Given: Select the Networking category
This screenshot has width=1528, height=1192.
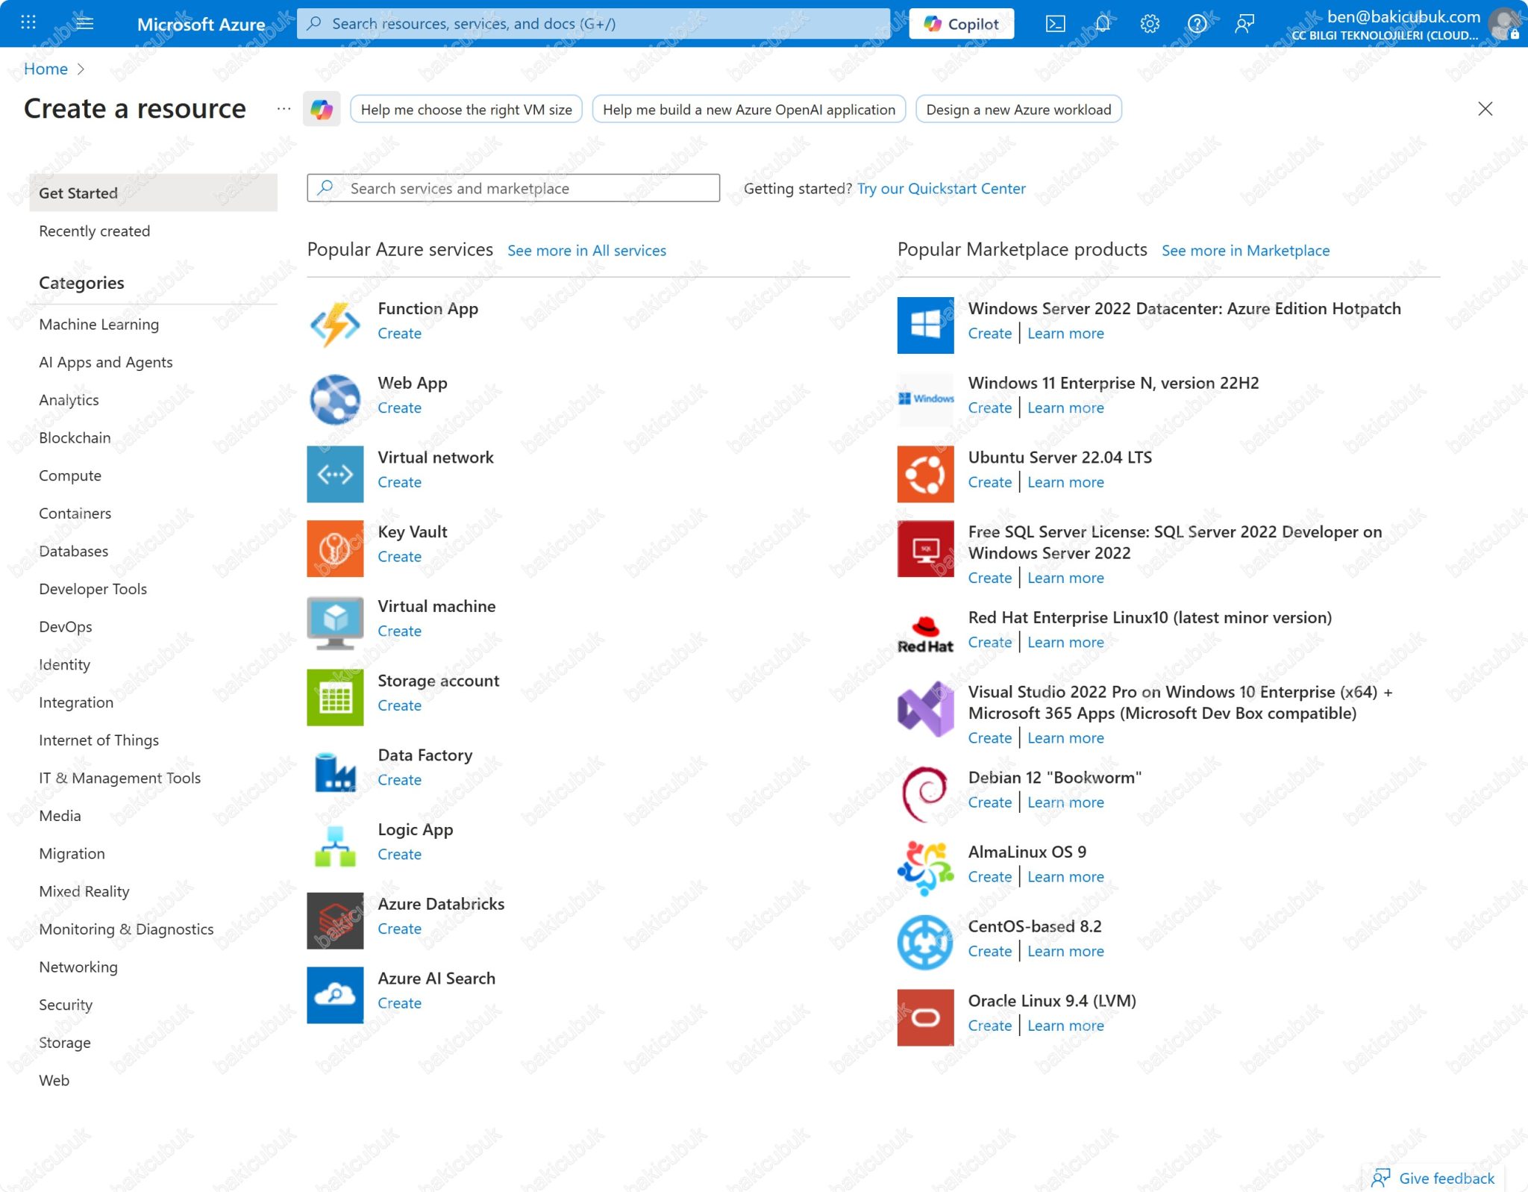Looking at the screenshot, I should tap(78, 967).
